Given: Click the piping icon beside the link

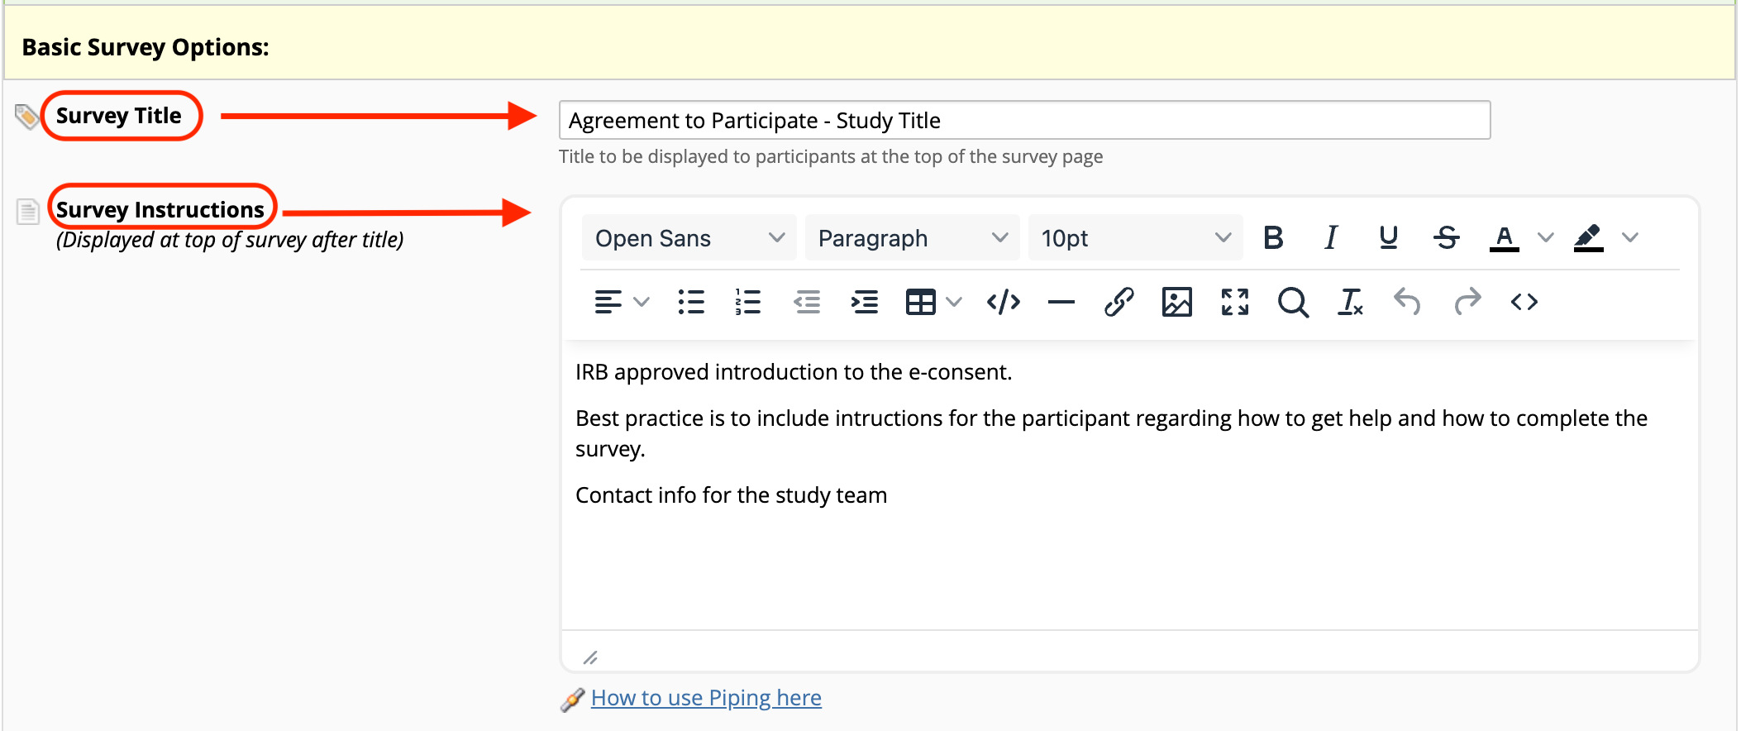Looking at the screenshot, I should [x=572, y=700].
